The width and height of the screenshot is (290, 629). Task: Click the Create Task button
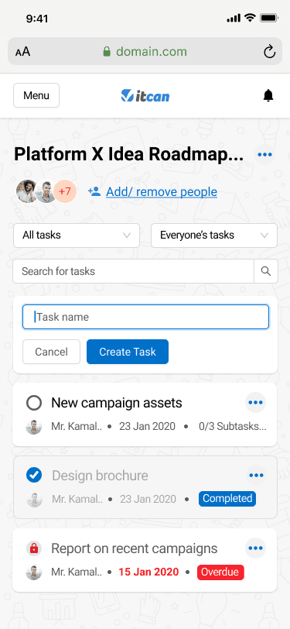(128, 352)
